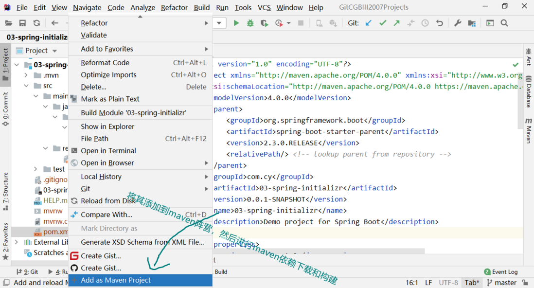Click the Run Anything toolbar icon
Viewport: 534px width, 288px height.
point(490,23)
